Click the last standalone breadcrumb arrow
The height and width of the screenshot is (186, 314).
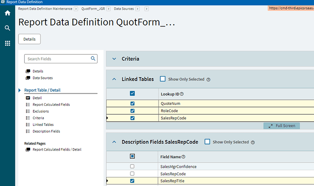[147, 9]
